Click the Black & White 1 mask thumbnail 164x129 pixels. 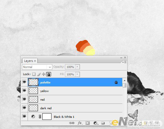tap(47, 117)
